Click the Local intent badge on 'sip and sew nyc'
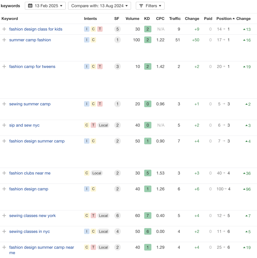257x258 pixels. [x=103, y=125]
